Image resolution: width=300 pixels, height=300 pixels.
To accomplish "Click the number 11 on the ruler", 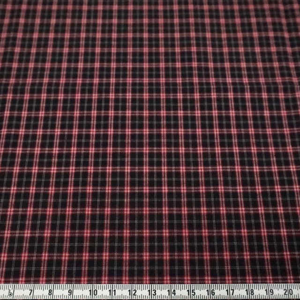I will [x=112, y=292].
